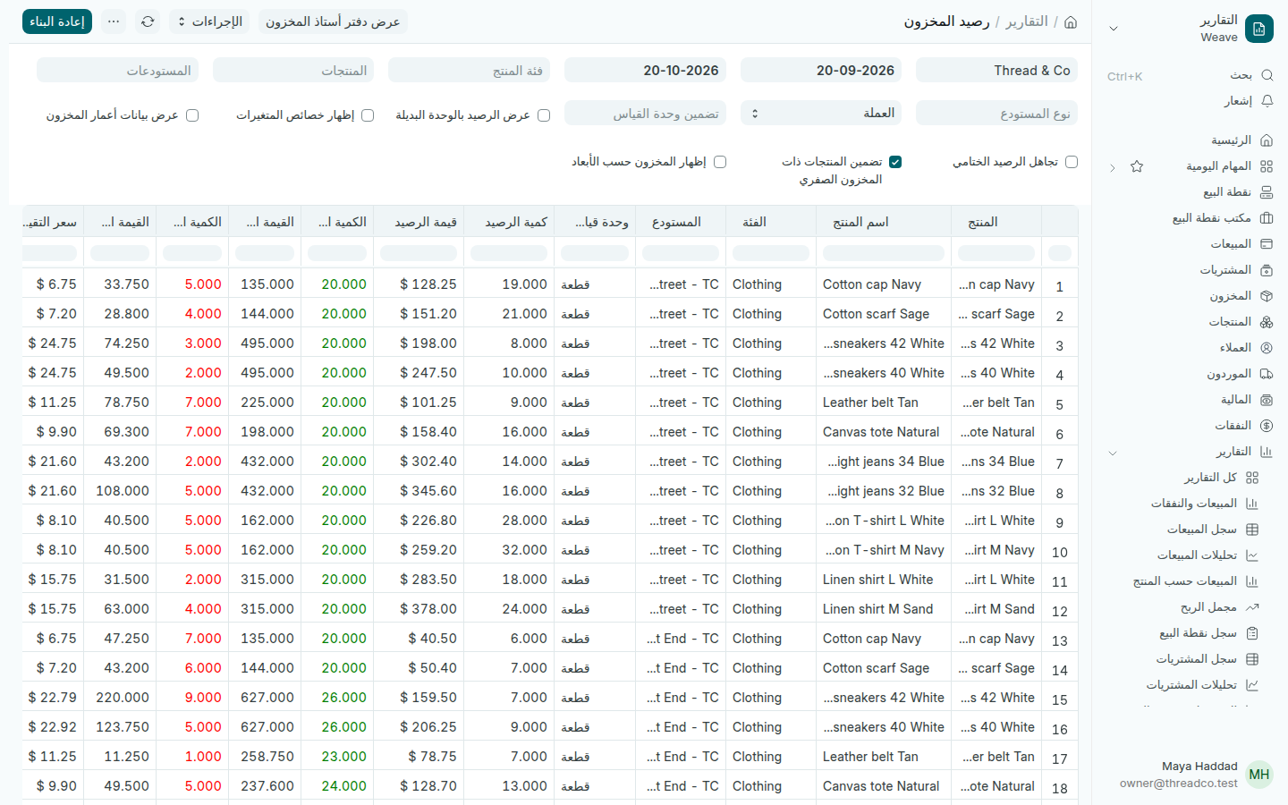Click the المبيعات sidebar icon
The image size is (1288, 805).
tap(1267, 244)
